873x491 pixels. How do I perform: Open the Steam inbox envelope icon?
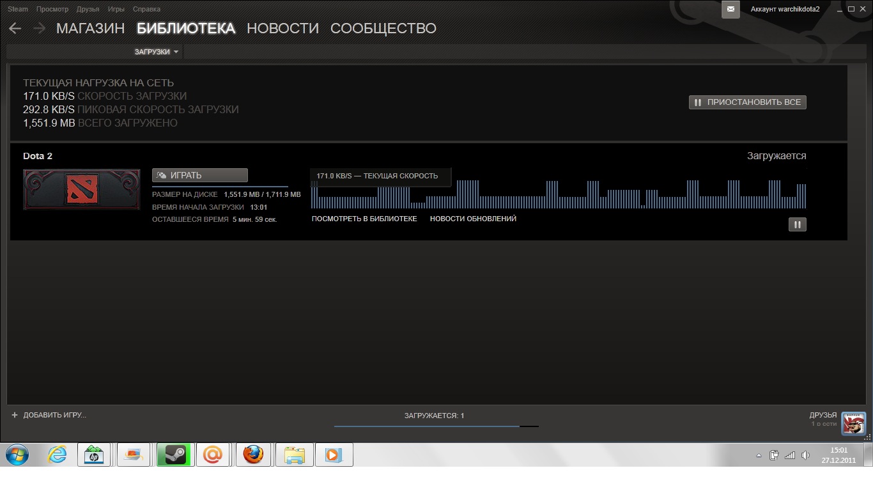[x=731, y=9]
